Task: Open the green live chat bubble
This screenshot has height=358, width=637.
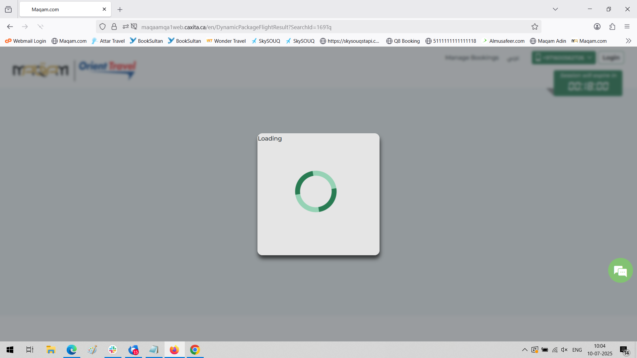Action: 620,270
